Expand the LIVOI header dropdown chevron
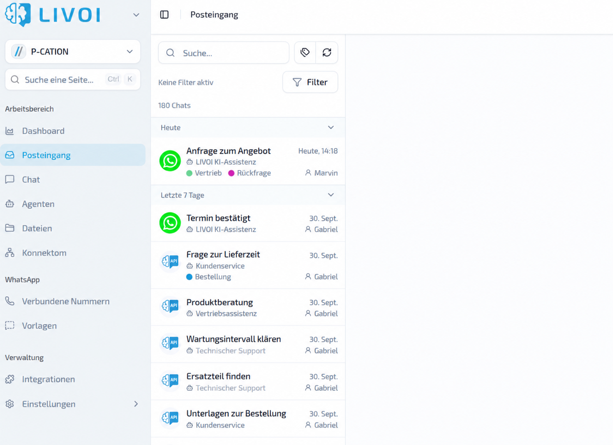The image size is (613, 445). coord(136,15)
